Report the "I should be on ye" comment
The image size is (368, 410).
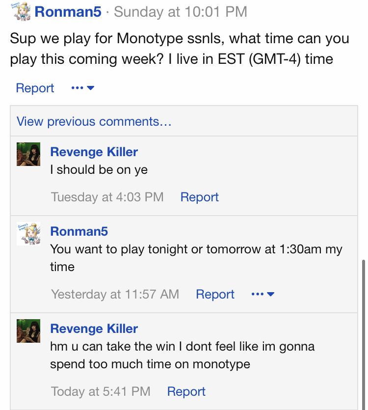(x=199, y=197)
